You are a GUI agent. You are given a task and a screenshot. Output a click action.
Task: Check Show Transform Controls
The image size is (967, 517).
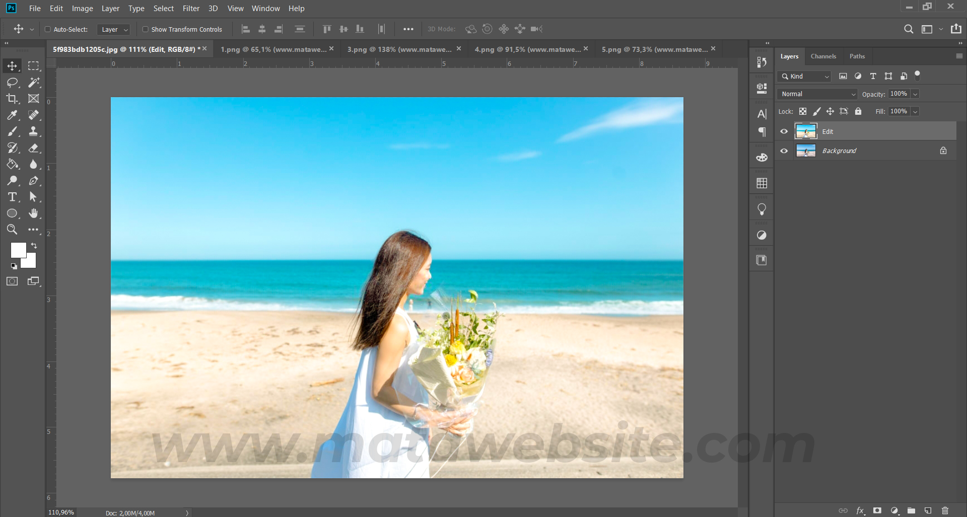click(x=146, y=29)
